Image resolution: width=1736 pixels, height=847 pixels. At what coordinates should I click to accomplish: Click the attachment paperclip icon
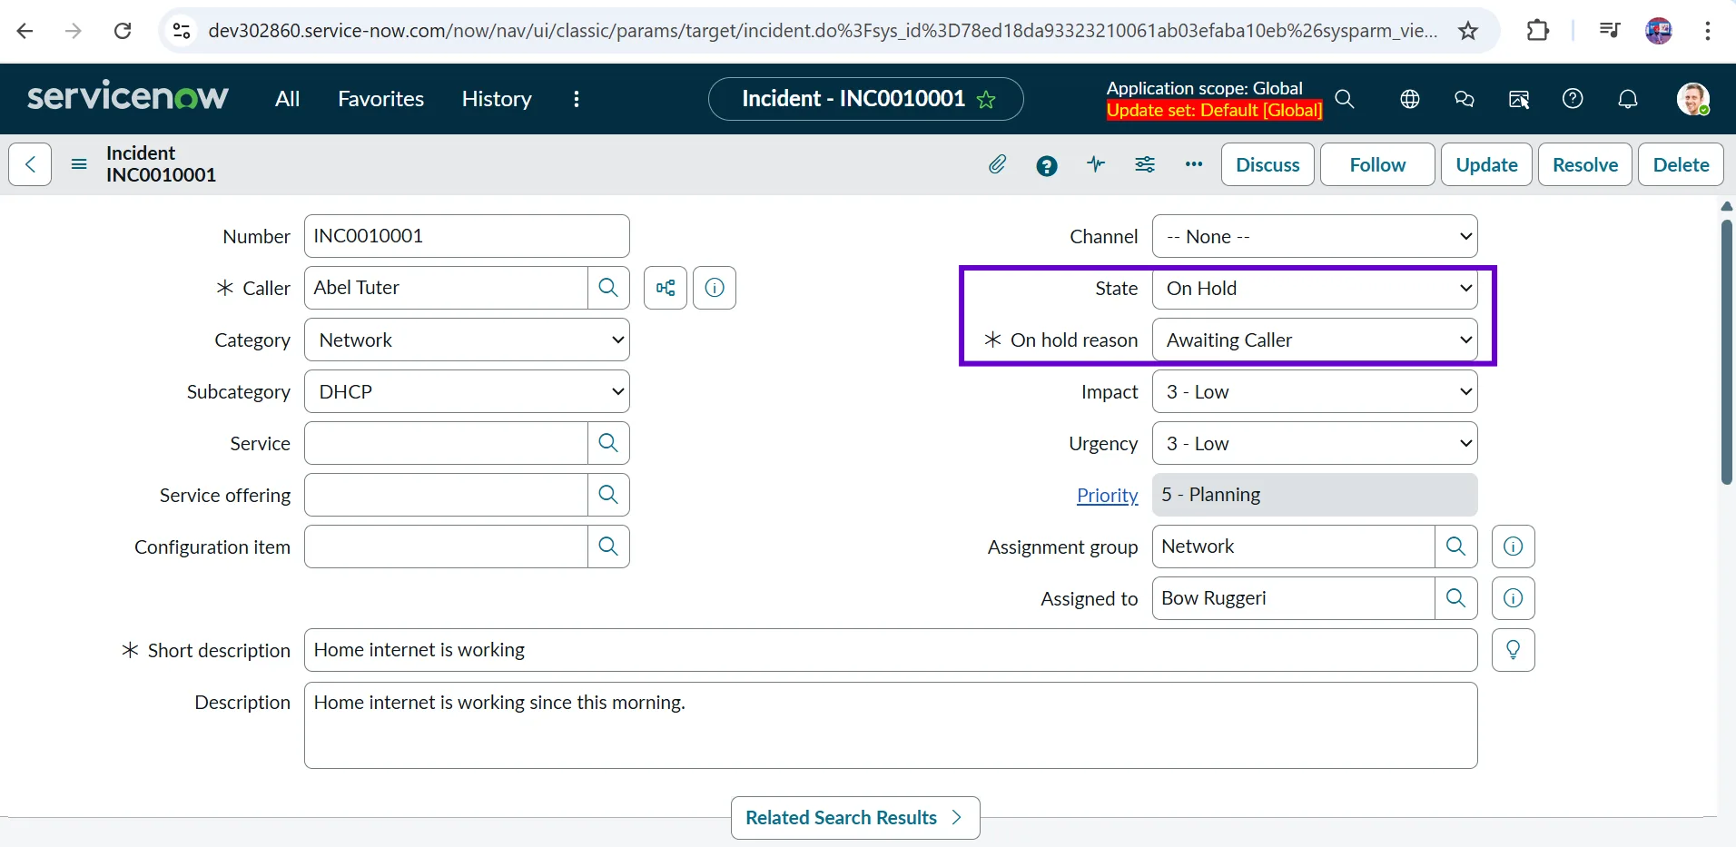(997, 164)
